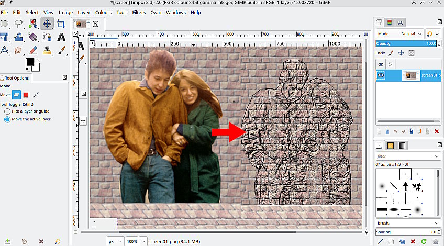Delete layer with red X icon
This screenshot has height=246, width=444.
click(436, 131)
